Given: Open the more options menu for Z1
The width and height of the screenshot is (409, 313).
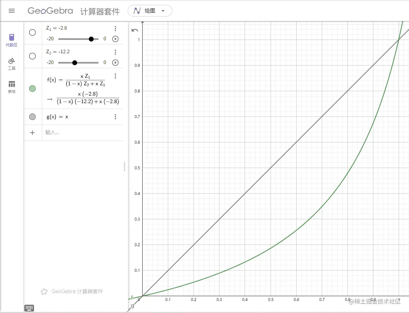Looking at the screenshot, I should click(x=115, y=29).
